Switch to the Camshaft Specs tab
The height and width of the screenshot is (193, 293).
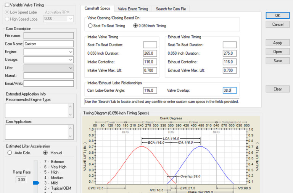click(x=97, y=8)
